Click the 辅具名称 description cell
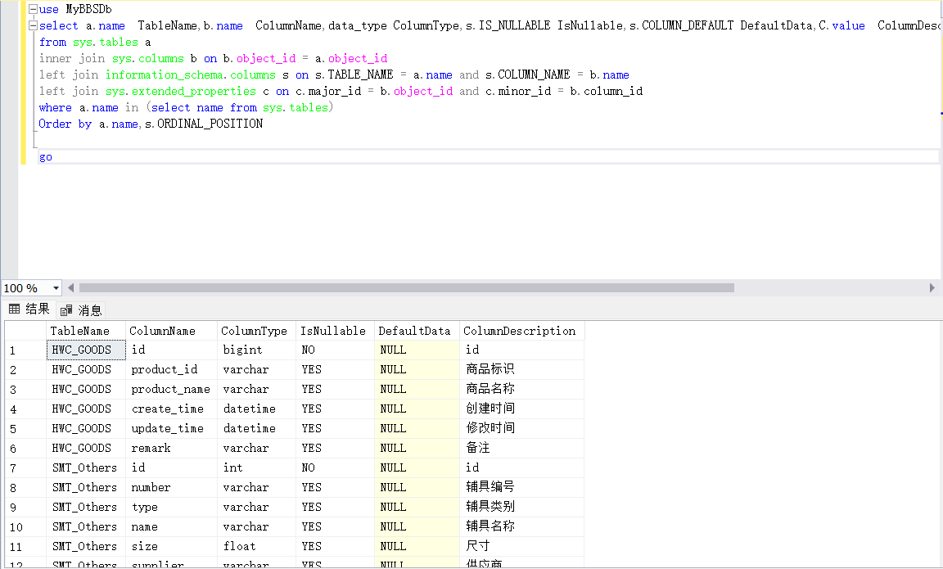 pos(522,527)
